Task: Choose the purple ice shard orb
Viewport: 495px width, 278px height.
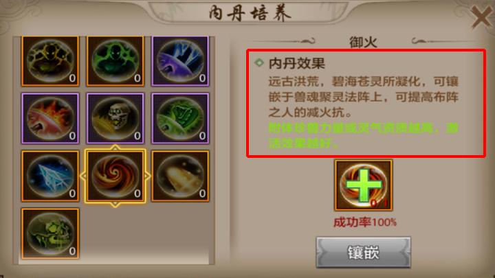Action: (180, 61)
